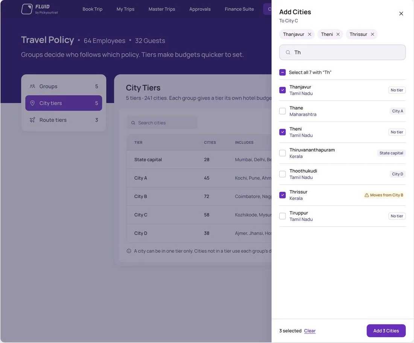The width and height of the screenshot is (414, 343).
Task: Uncheck the Theni checkbox
Action: tap(283, 132)
